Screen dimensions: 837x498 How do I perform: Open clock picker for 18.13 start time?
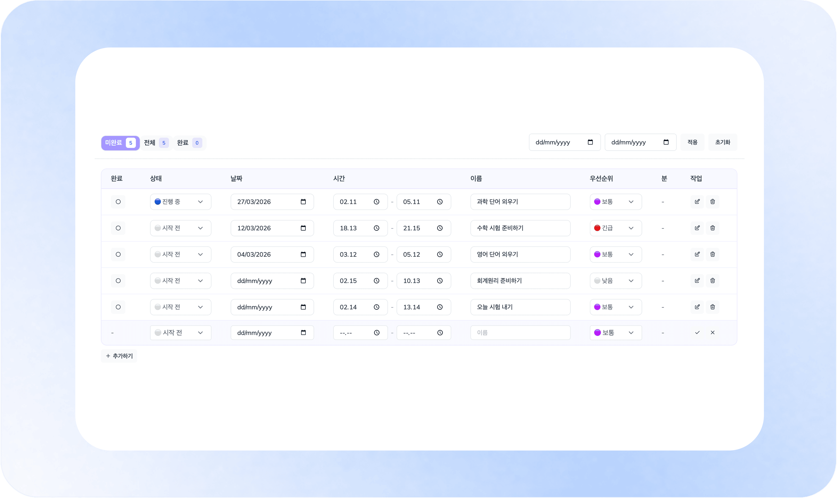376,228
